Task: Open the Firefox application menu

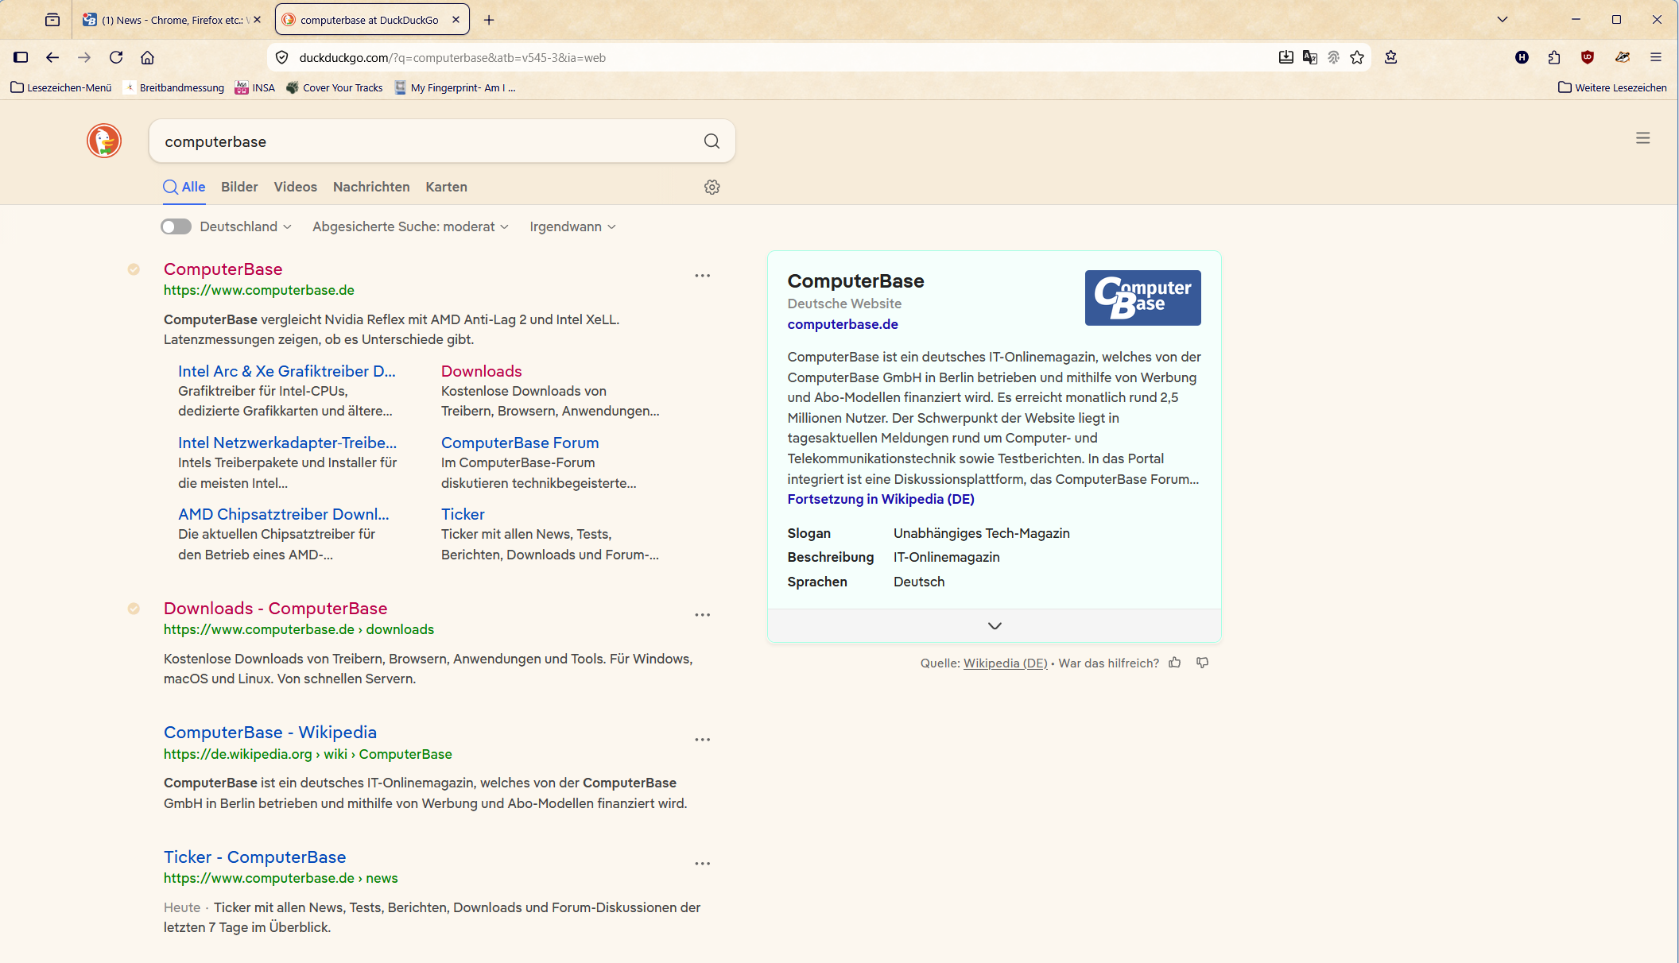Action: click(1656, 57)
